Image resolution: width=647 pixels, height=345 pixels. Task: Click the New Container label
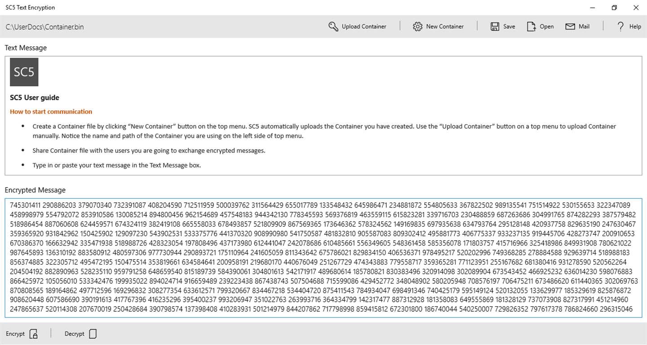445,27
